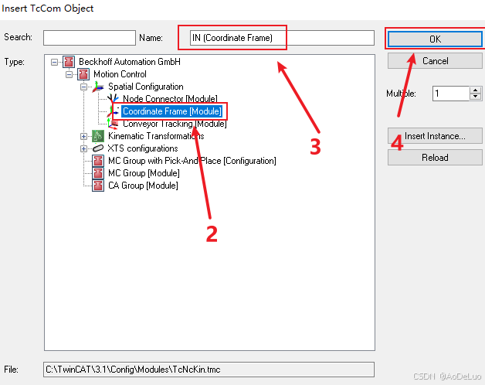Select the Motion Control tree item
Screen dimensions: 485x385
tap(120, 74)
